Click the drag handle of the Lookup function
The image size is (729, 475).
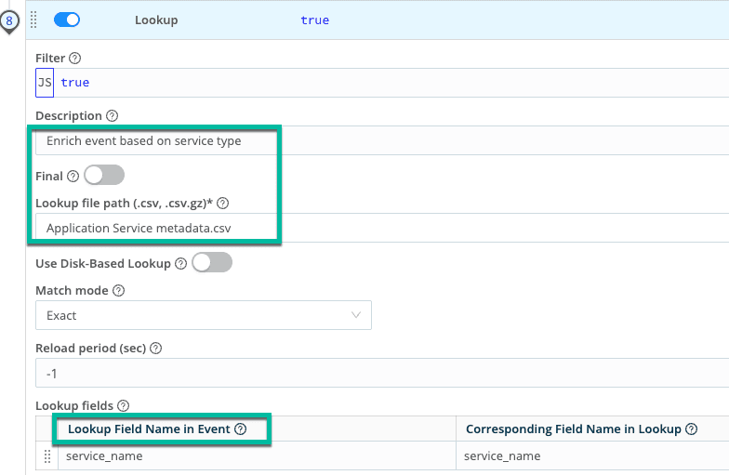(34, 20)
